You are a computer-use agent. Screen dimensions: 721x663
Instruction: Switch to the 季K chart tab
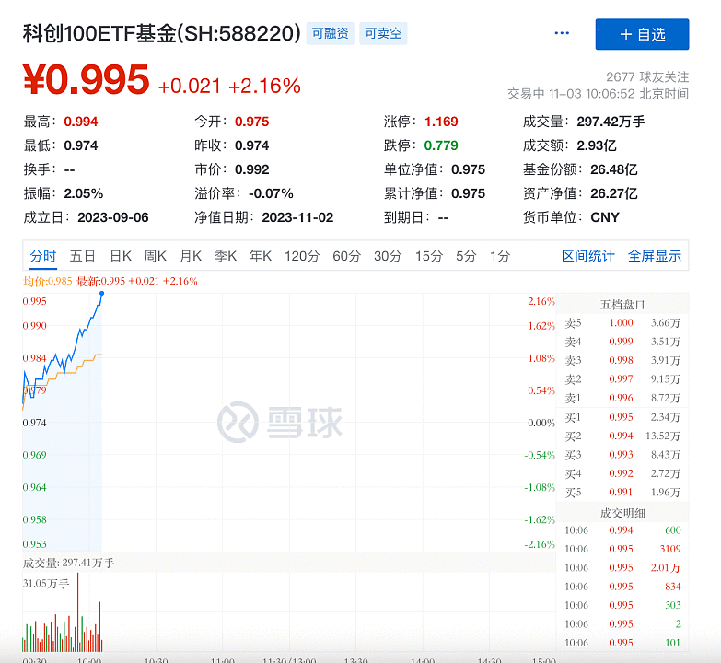(x=226, y=256)
